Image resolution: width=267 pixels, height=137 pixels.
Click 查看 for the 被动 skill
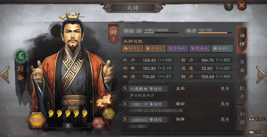click(x=225, y=104)
